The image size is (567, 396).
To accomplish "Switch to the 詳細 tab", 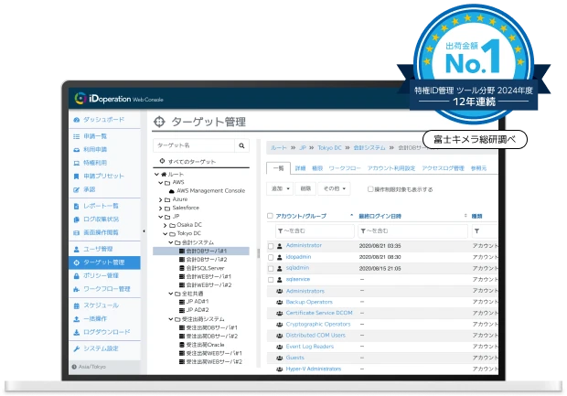I will (x=300, y=168).
